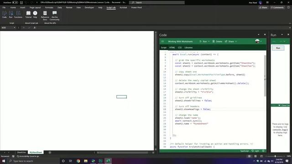The width and height of the screenshot is (292, 164).
Task: Switch to the Light theme in the Code footer
Action: 255,151
